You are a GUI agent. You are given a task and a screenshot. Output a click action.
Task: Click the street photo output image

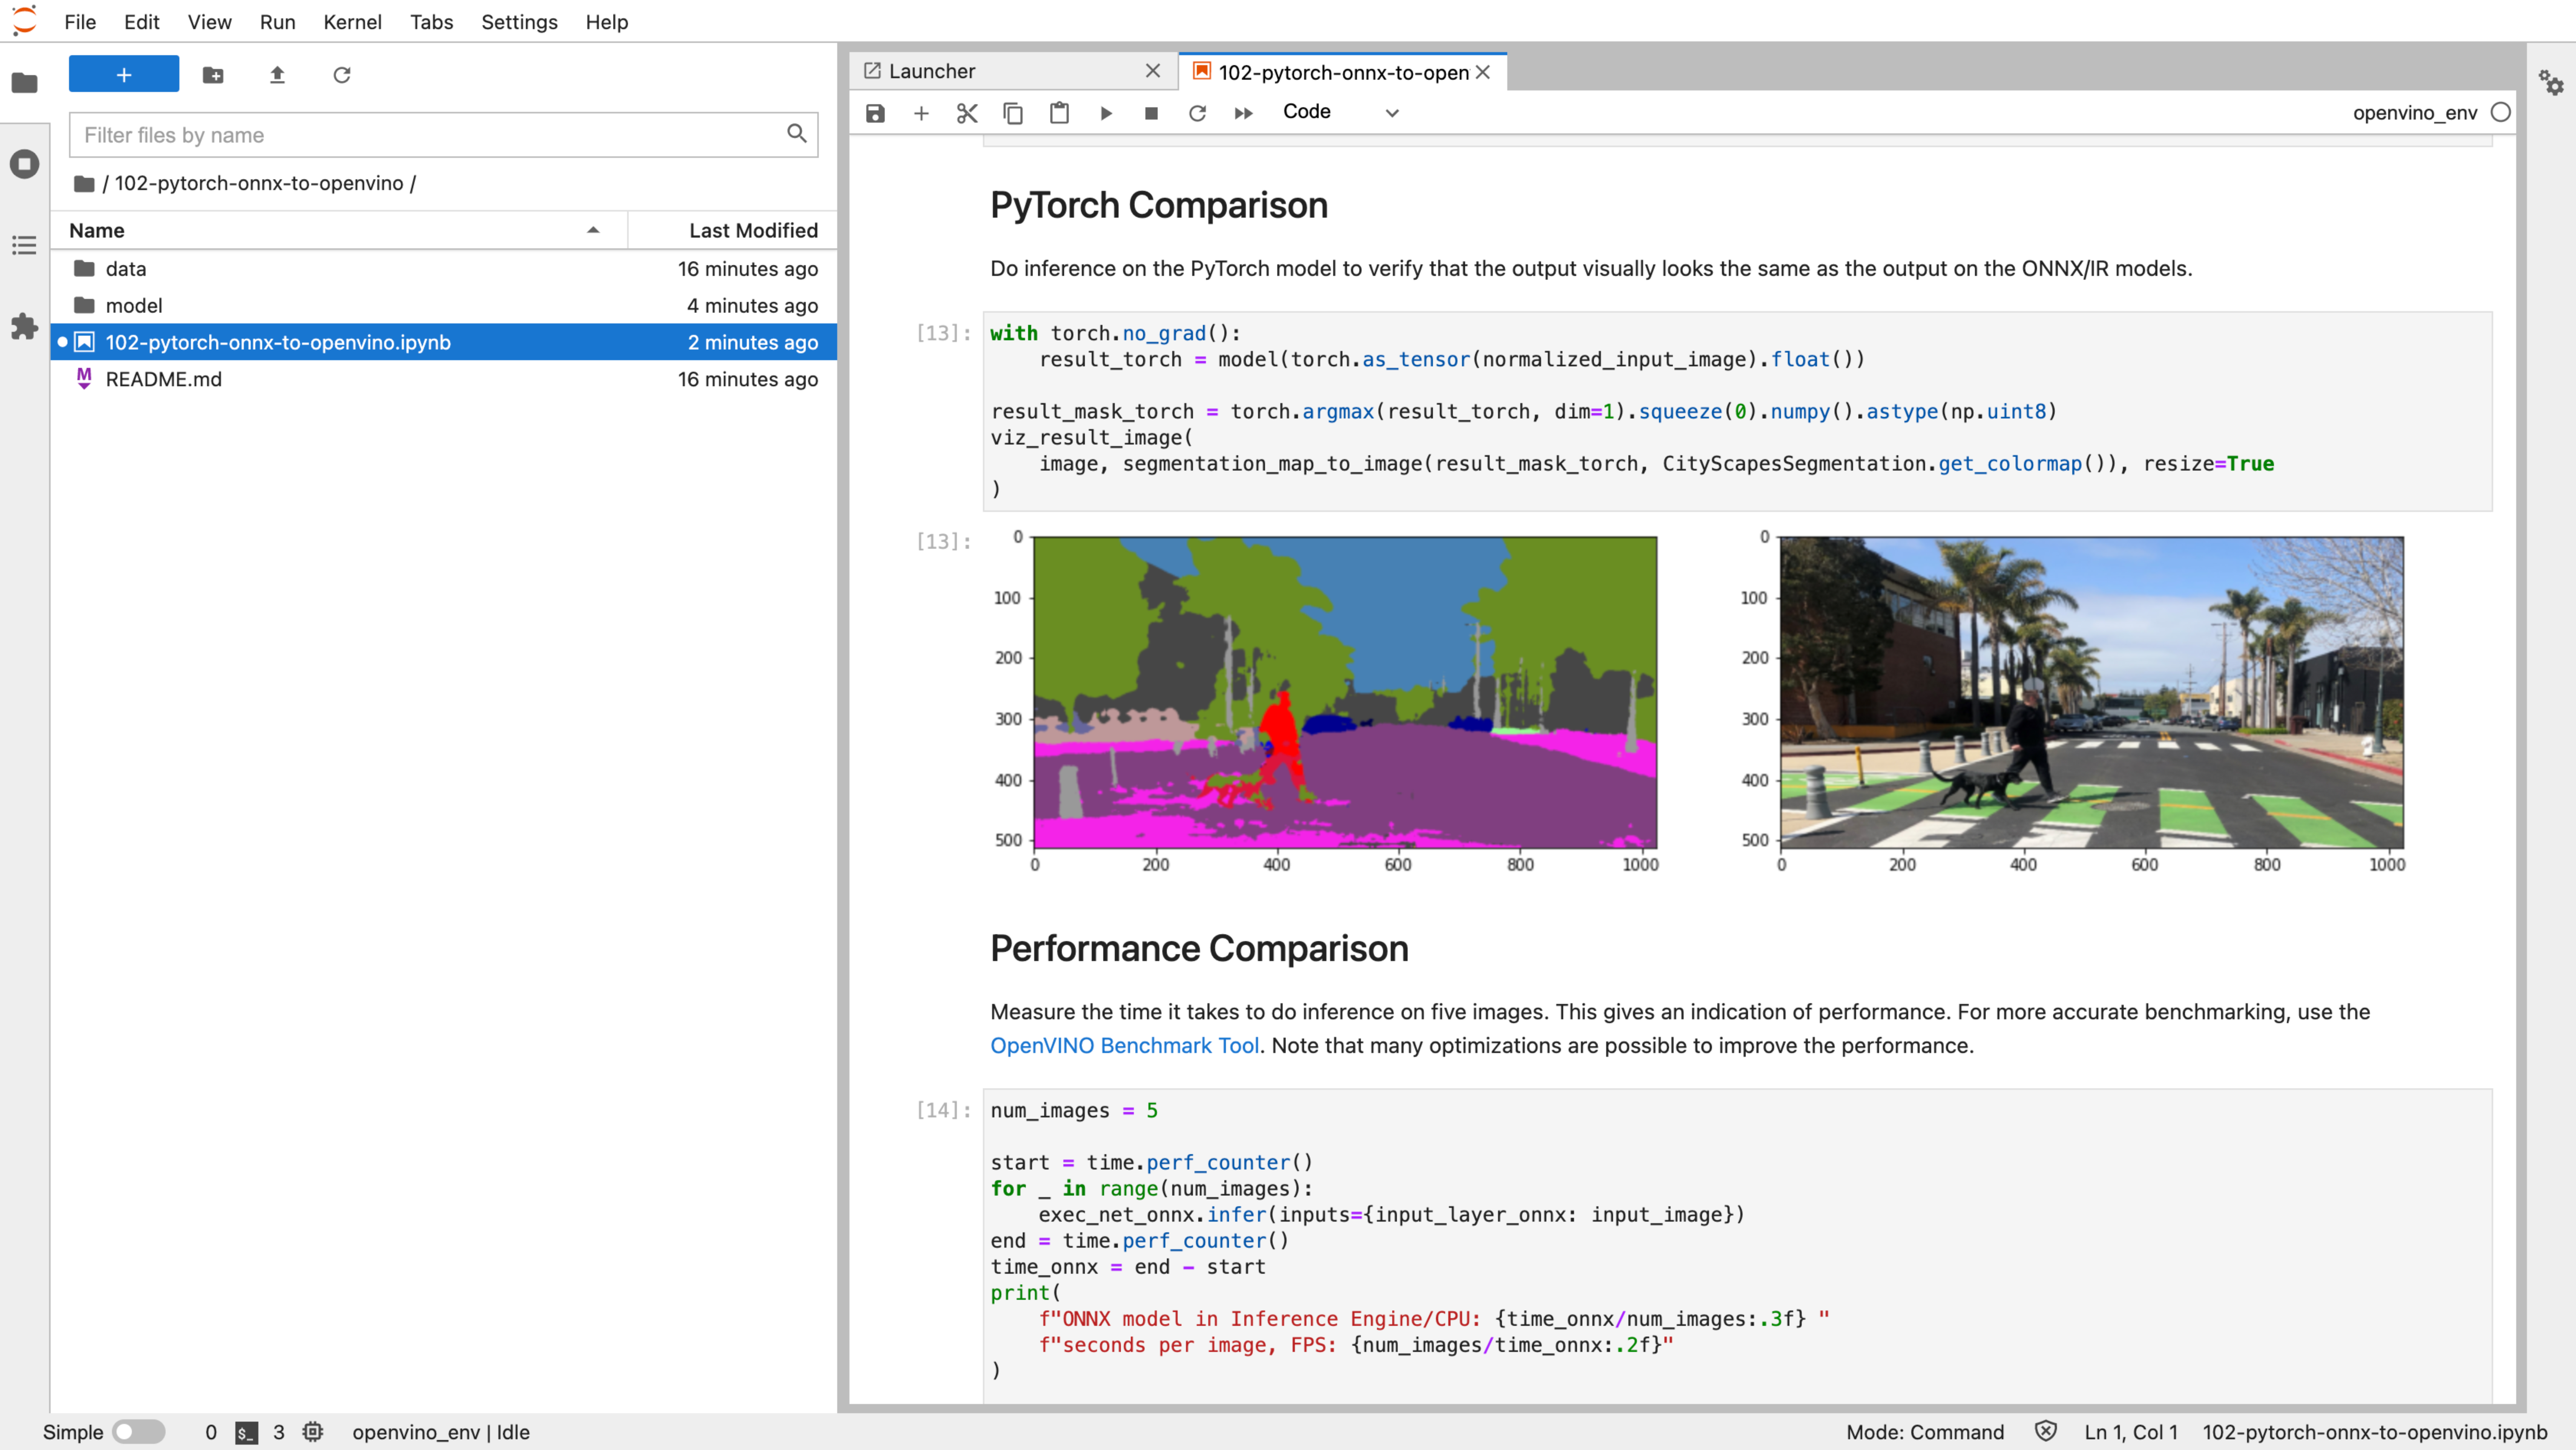2091,692
